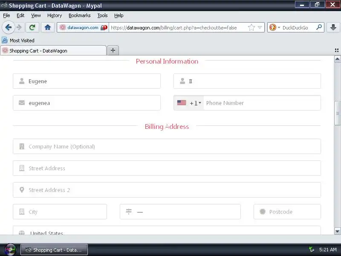Click the scrollbar down arrow
The image size is (341, 256).
click(x=337, y=231)
